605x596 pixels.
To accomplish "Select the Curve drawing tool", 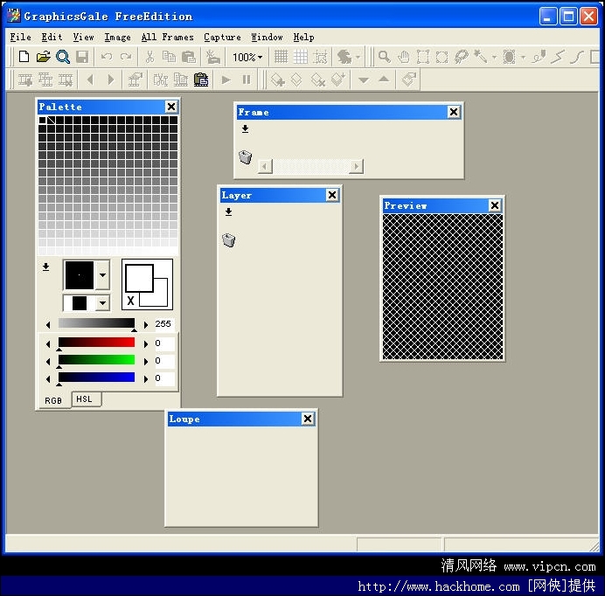I will (x=577, y=57).
